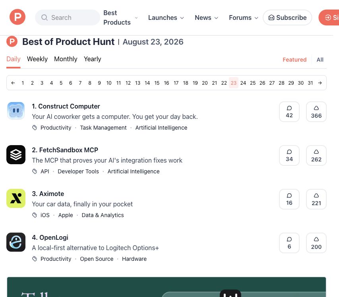Viewport: 339px width, 297px height.
Task: Switch to the Weekly tab
Action: pos(37,59)
